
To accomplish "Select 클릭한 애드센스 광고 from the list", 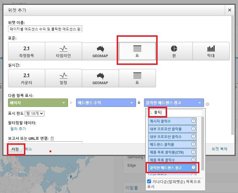I will (x=171, y=168).
